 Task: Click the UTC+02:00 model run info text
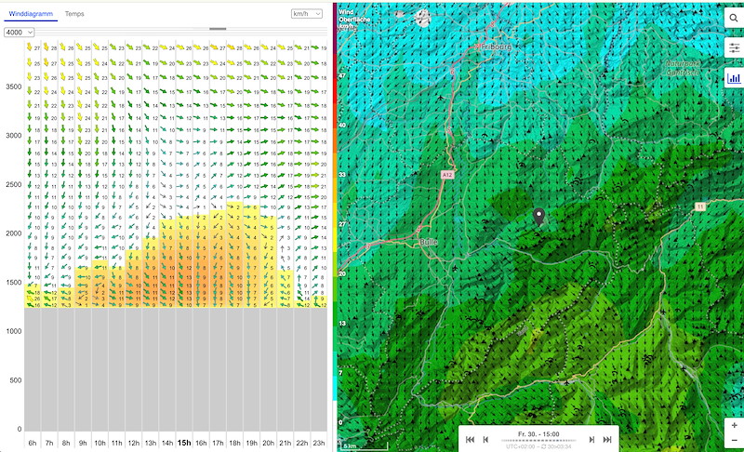pyautogui.click(x=538, y=446)
